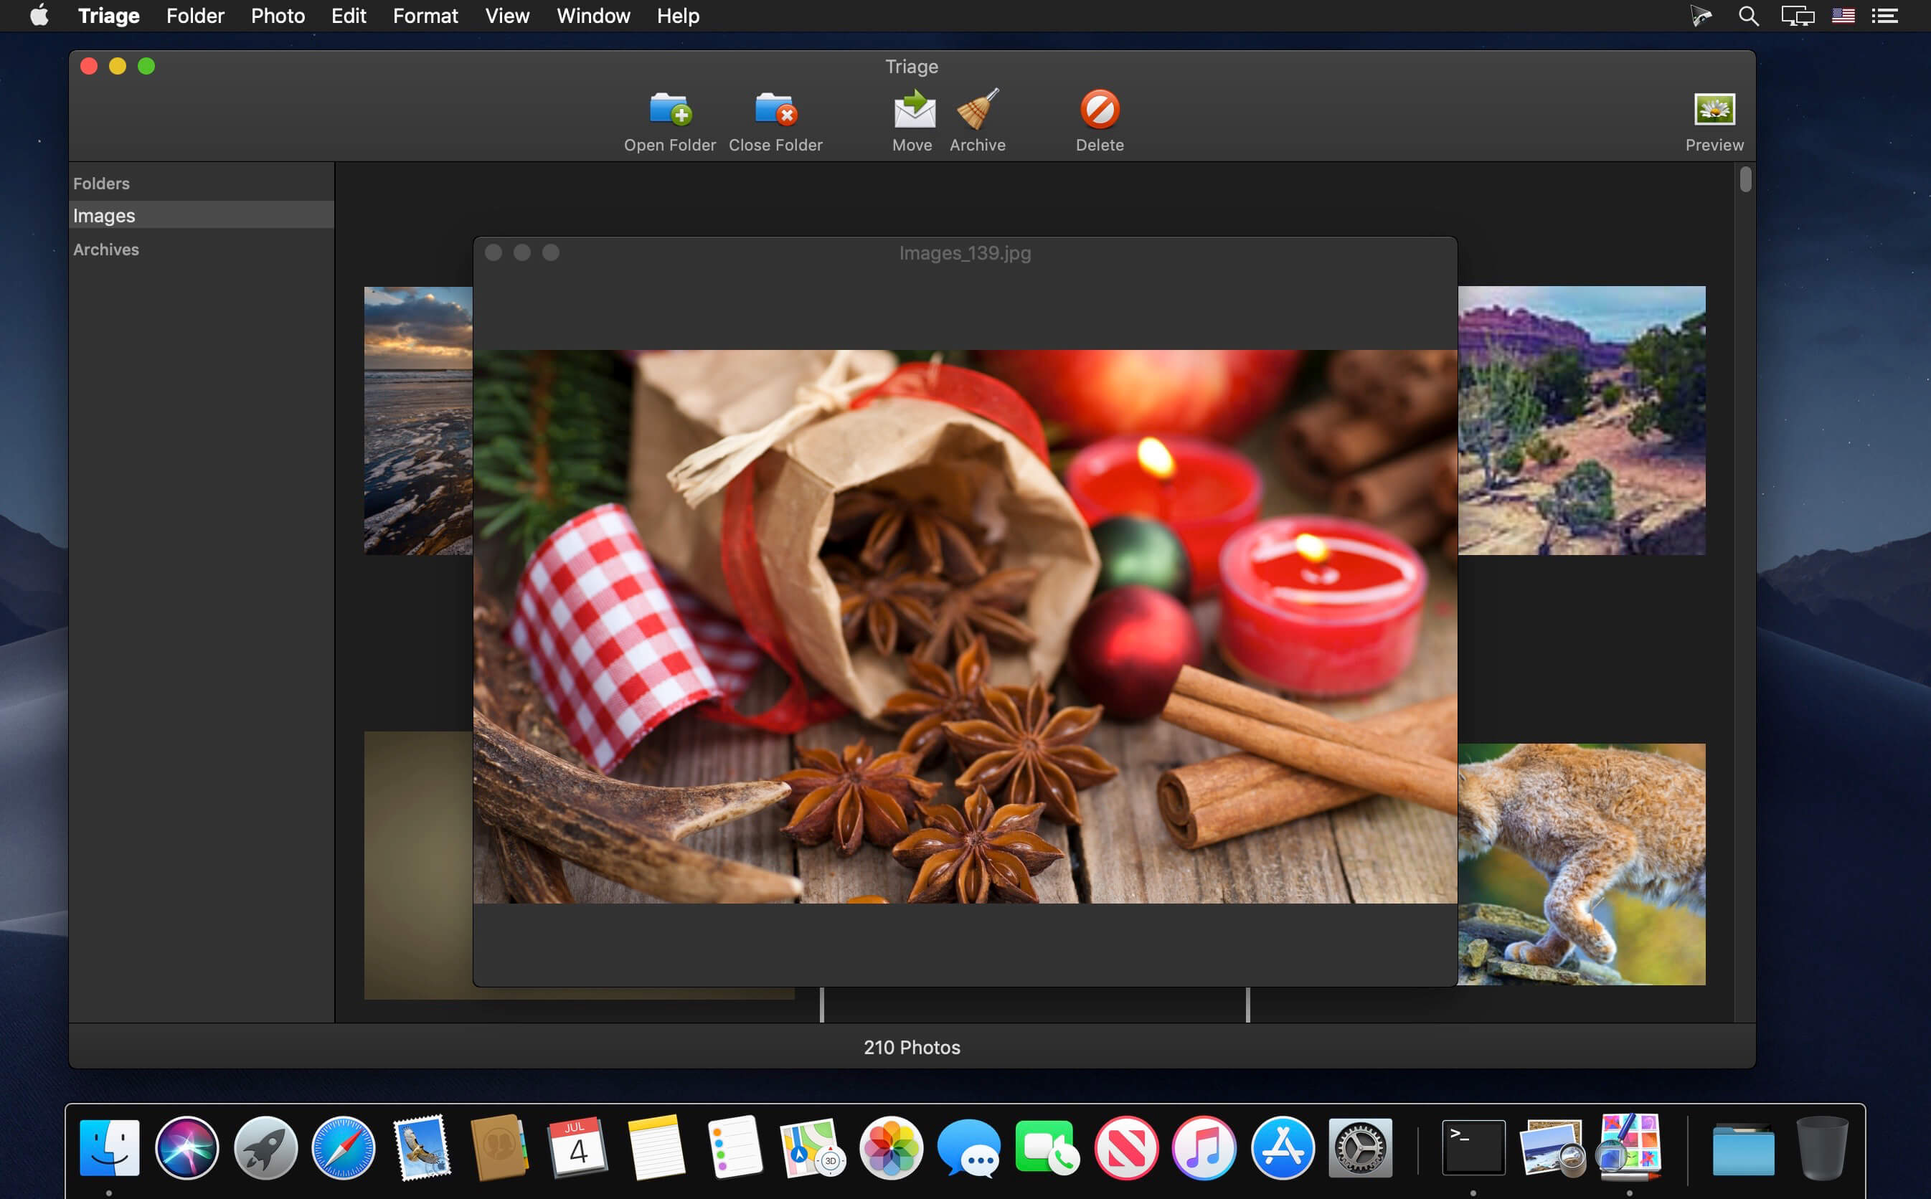Open Notification Center list icon

click(1885, 16)
